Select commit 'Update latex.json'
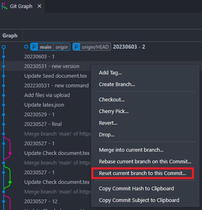The image size is (202, 210). click(44, 105)
